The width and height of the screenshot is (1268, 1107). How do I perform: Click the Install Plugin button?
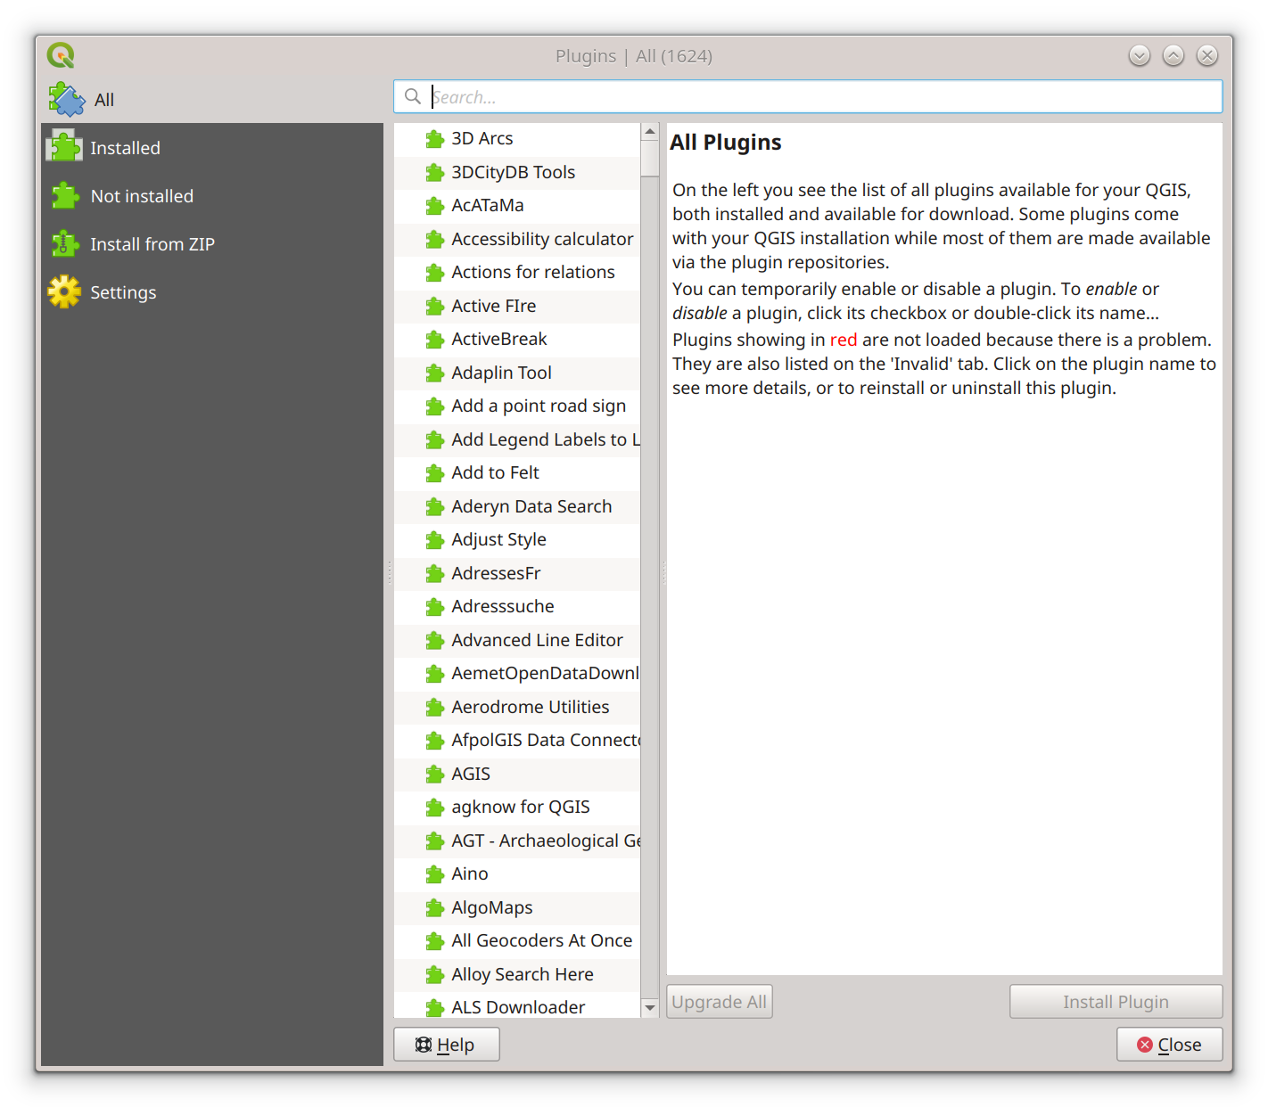[1116, 1002]
